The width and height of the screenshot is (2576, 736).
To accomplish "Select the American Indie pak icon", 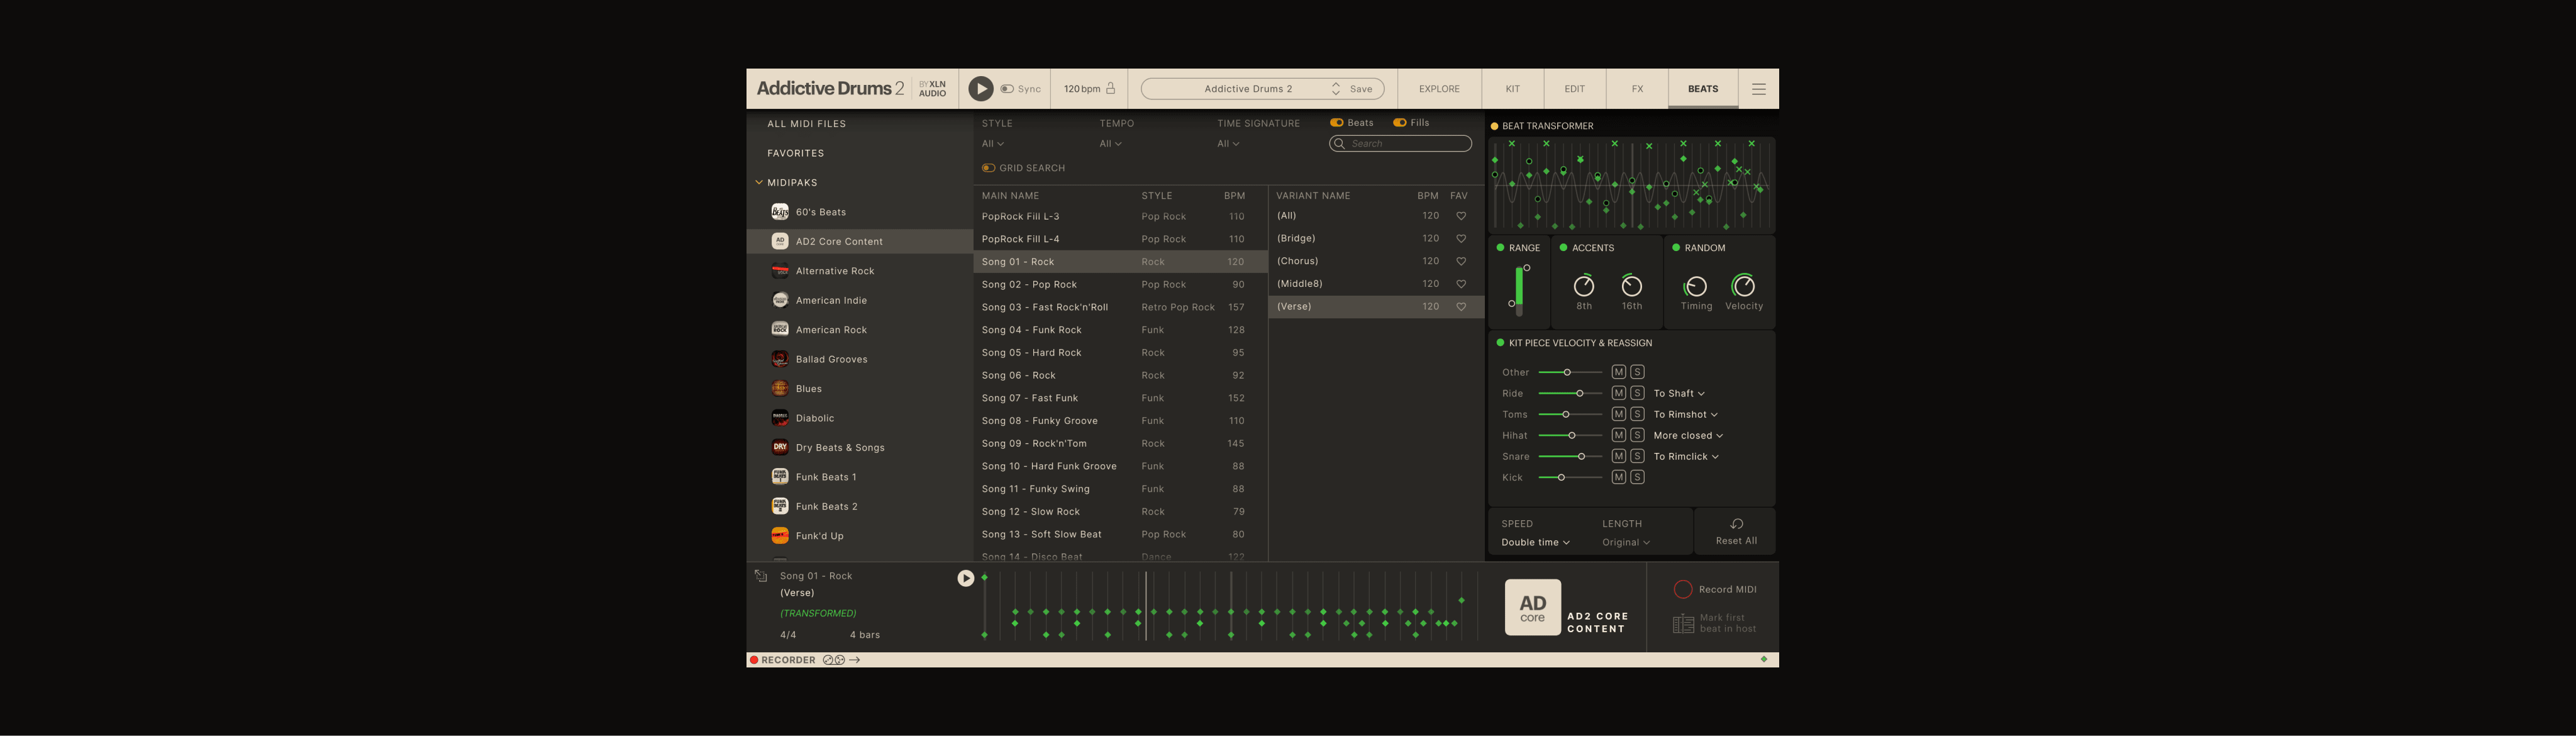I will point(780,300).
